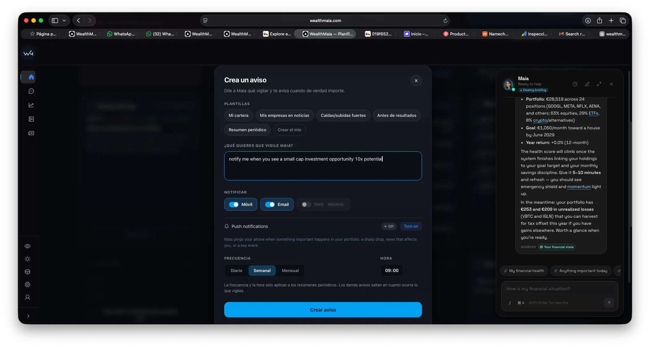Click the momentum link in Maia's message

click(x=579, y=187)
